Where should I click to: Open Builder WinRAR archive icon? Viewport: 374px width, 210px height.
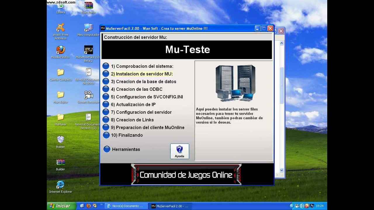[60, 164]
